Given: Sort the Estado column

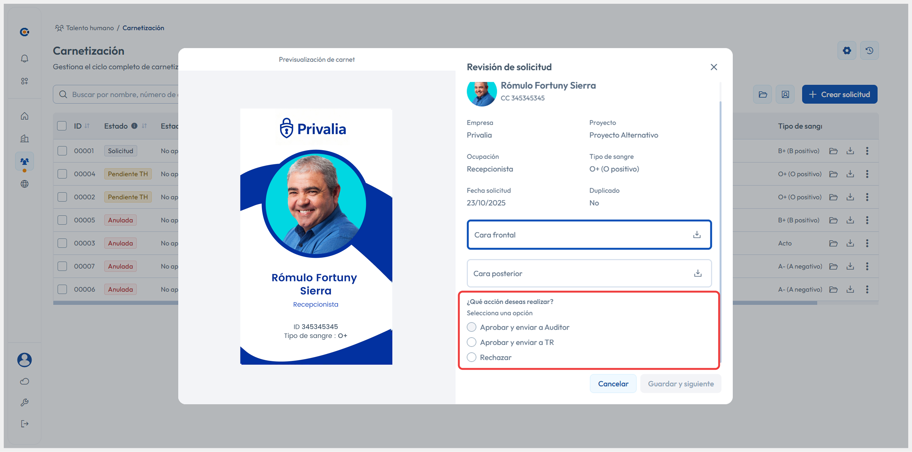Looking at the screenshot, I should [144, 126].
